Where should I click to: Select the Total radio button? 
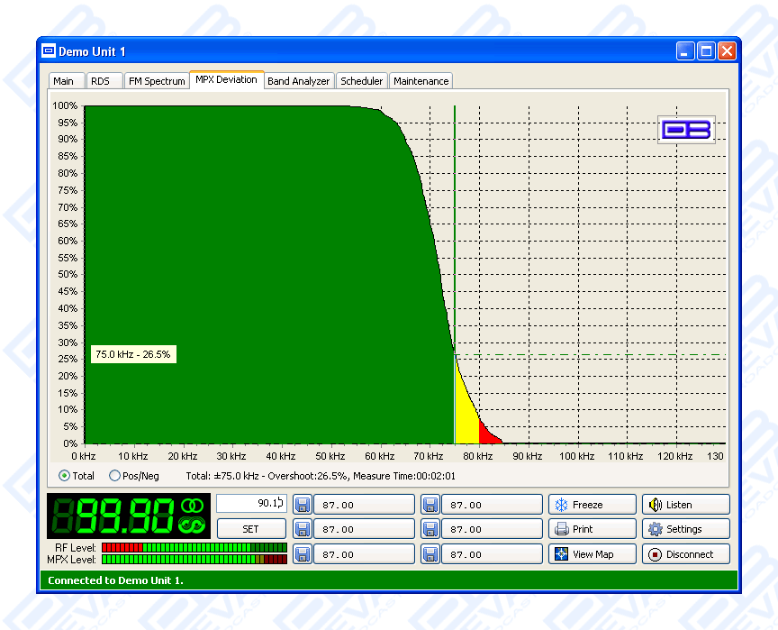64,476
